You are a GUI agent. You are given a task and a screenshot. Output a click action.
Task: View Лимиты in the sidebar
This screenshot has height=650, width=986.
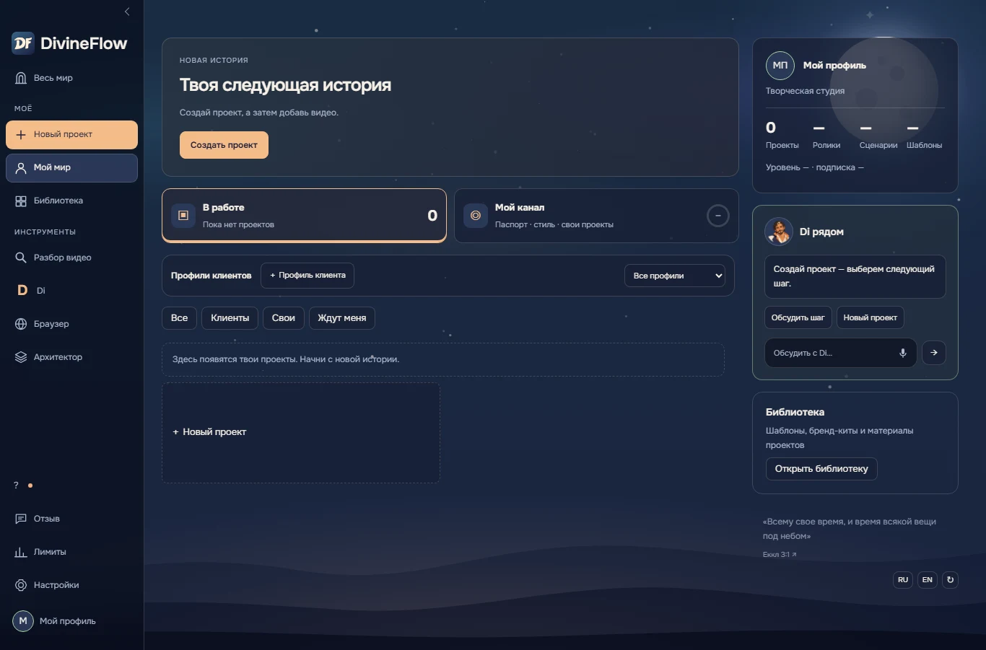71,552
